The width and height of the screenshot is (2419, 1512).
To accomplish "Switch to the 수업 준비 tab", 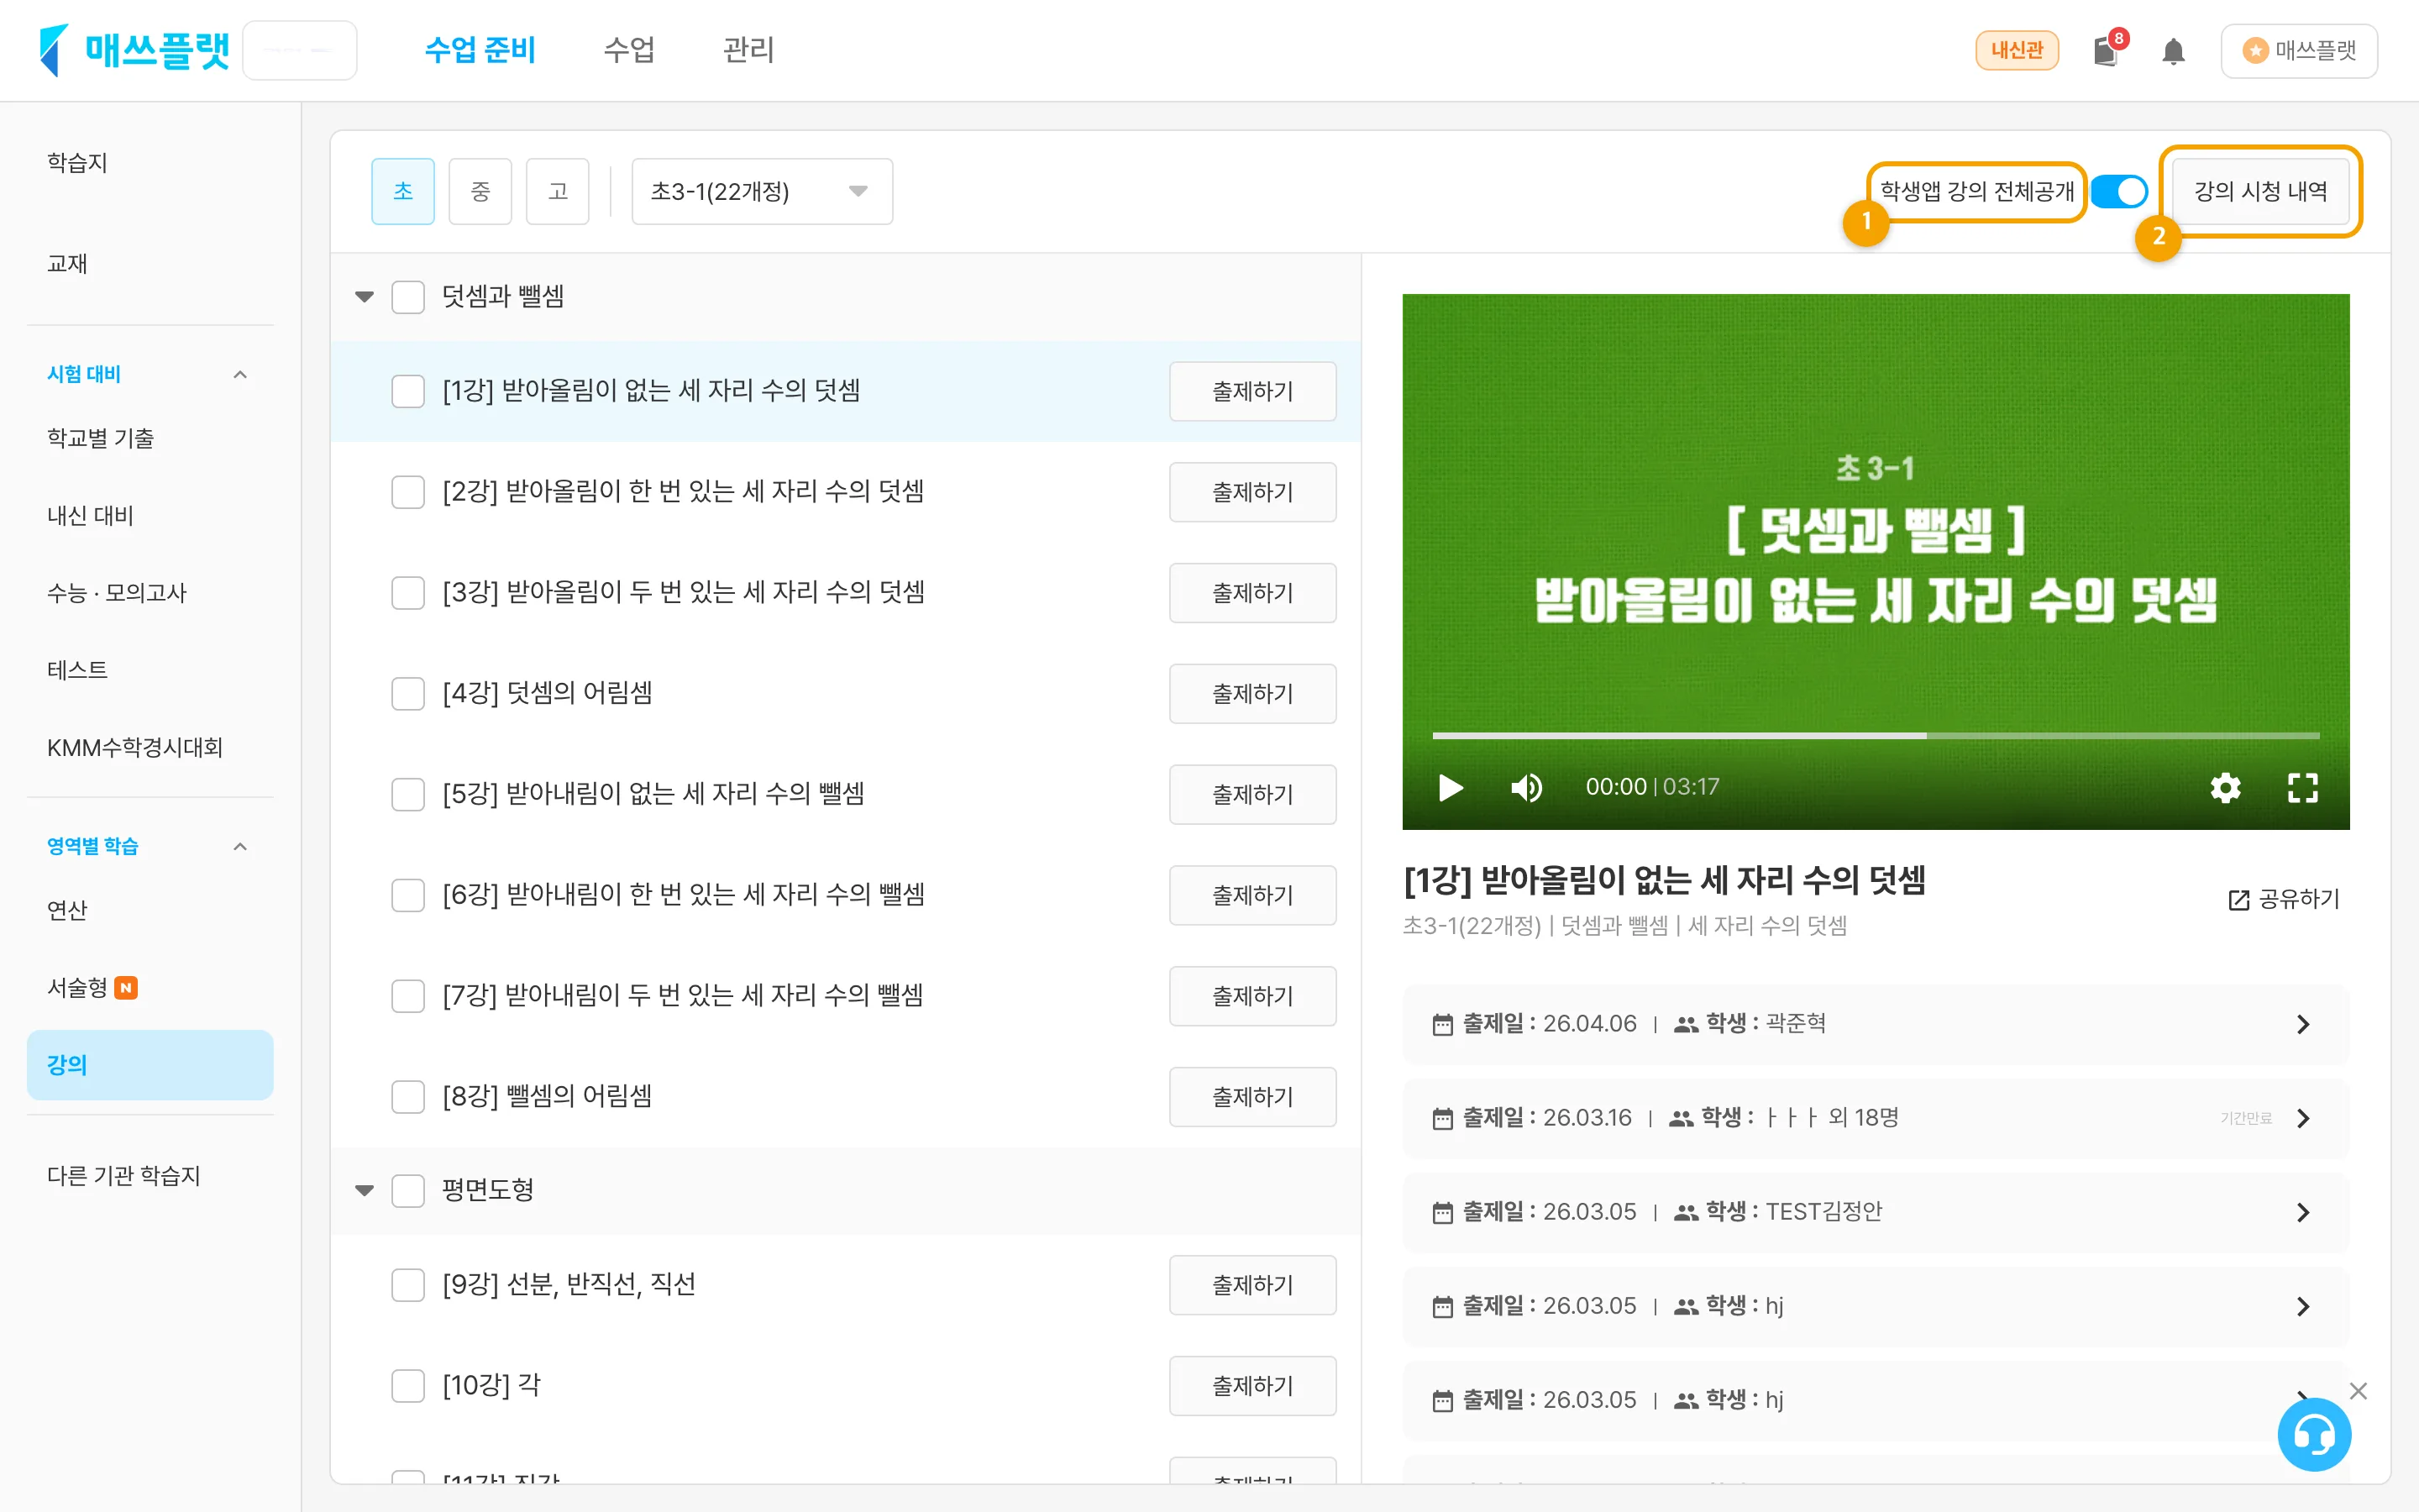I will coord(480,50).
